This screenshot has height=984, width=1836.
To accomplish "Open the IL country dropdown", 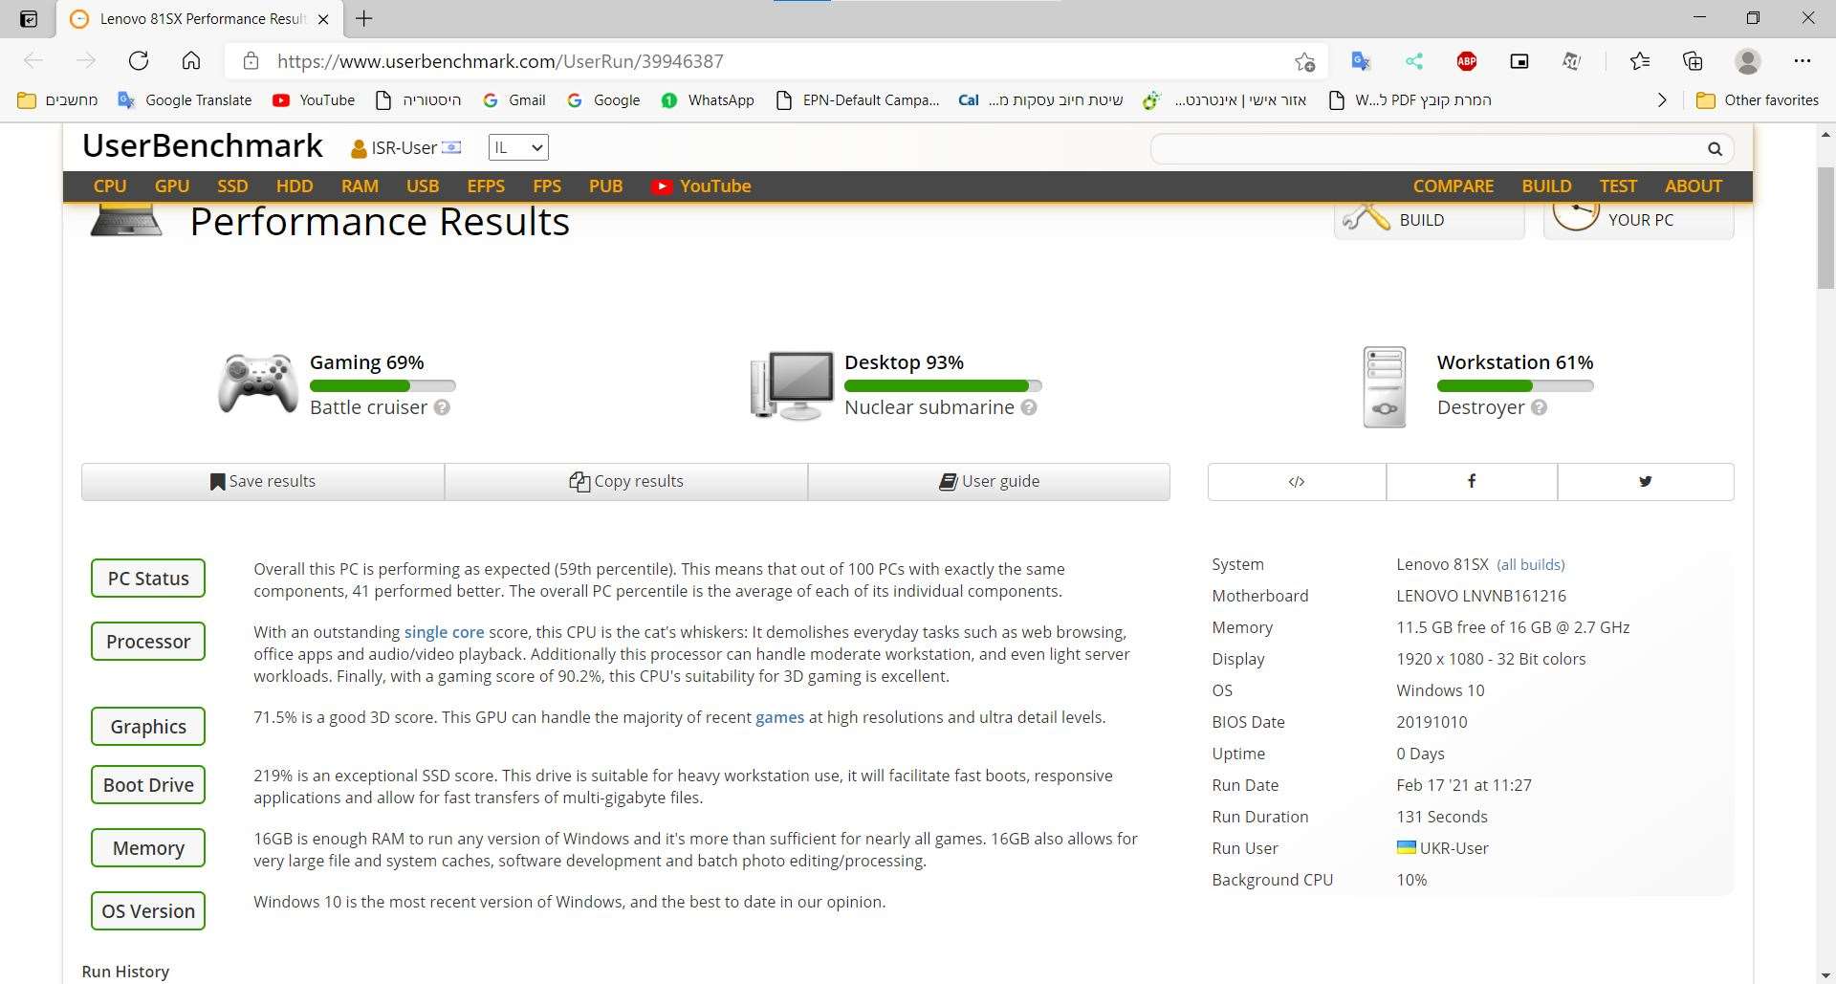I will (x=518, y=147).
